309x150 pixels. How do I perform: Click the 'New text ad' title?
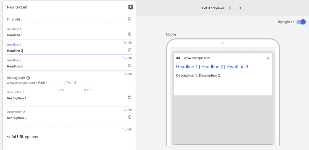point(17,7)
